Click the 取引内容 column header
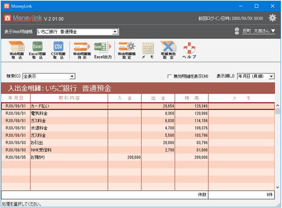This screenshot has width=282, height=208. pyautogui.click(x=69, y=98)
